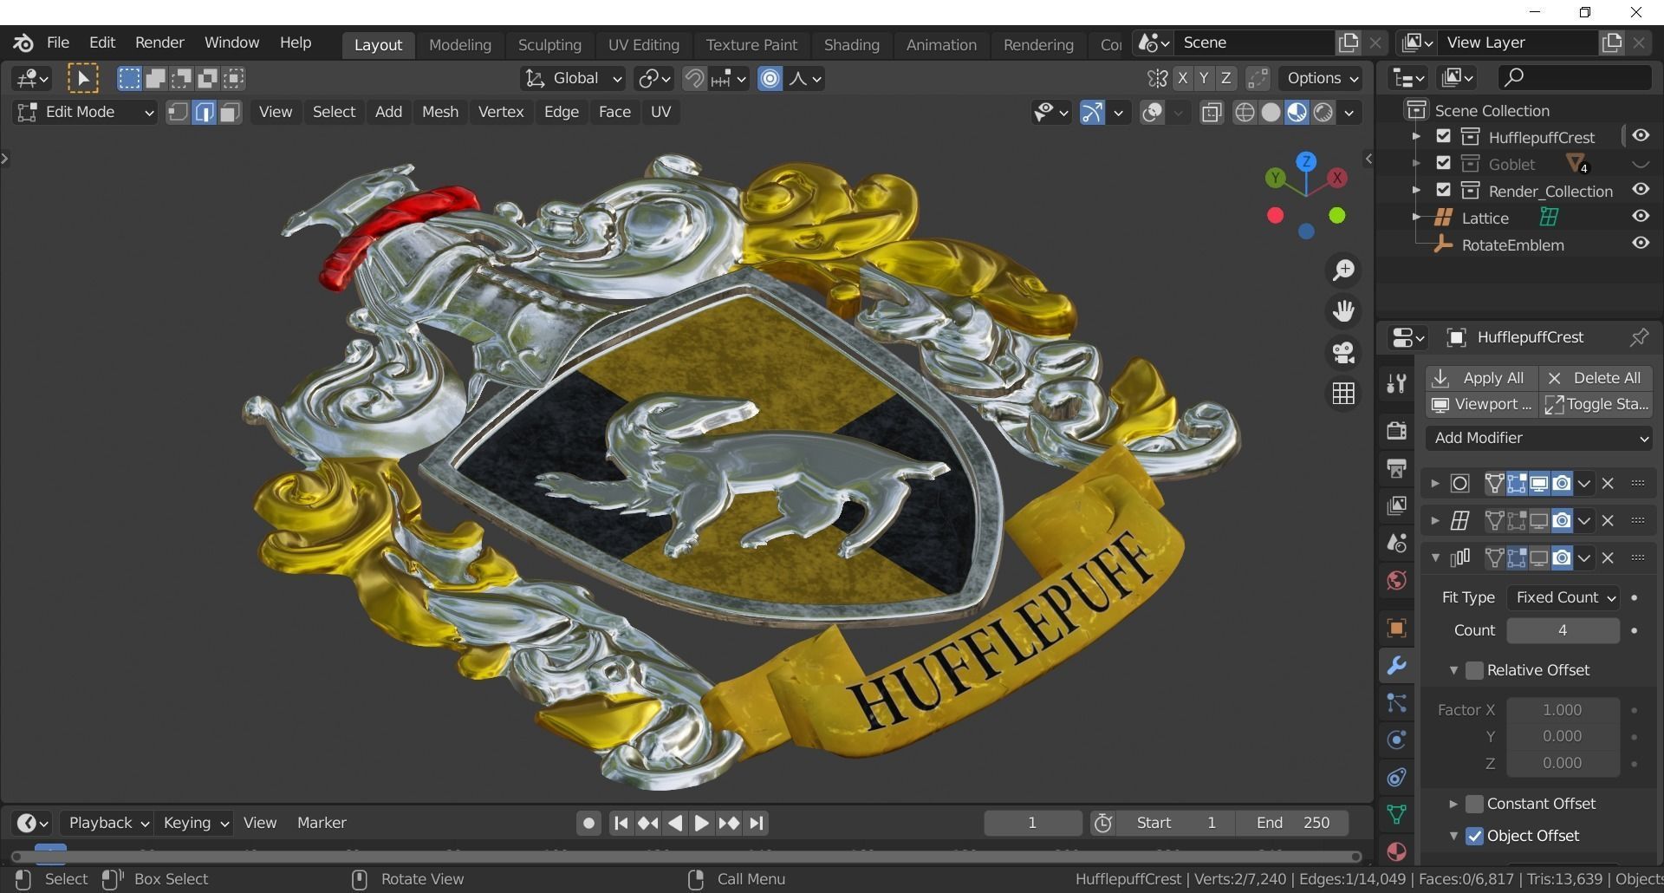This screenshot has width=1664, height=893.
Task: Play animation forward
Action: [x=702, y=823]
